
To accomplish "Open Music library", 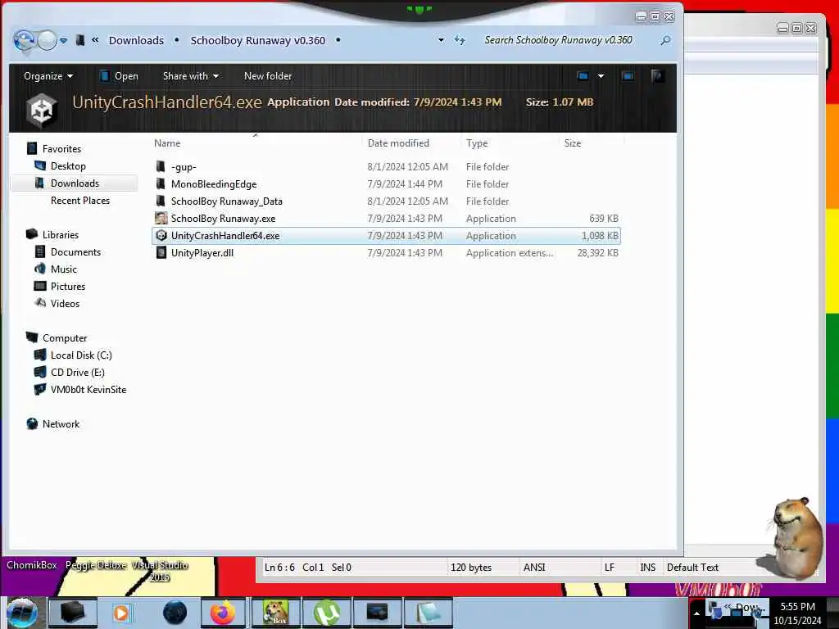I will point(64,269).
